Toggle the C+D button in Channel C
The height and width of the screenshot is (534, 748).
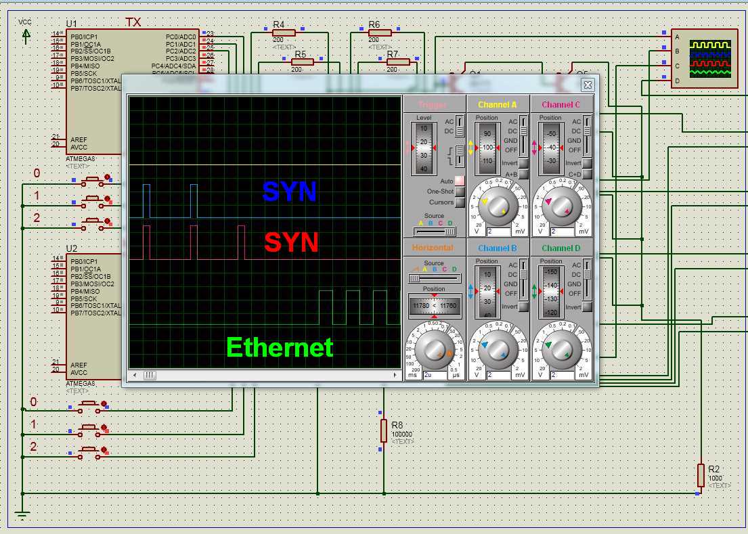(x=587, y=174)
